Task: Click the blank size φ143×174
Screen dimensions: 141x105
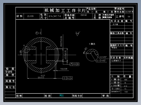Action: tap(55, 16)
